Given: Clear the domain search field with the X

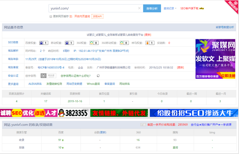Looking at the screenshot, I should 139,8.
